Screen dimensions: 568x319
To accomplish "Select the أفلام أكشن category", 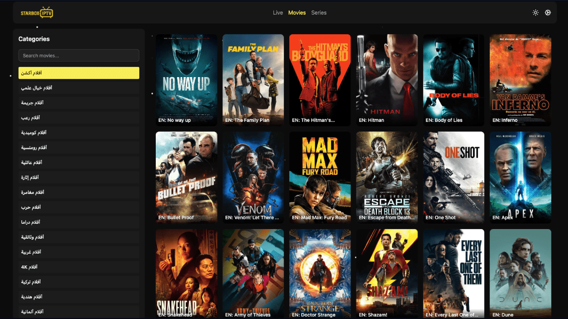I will coord(79,73).
